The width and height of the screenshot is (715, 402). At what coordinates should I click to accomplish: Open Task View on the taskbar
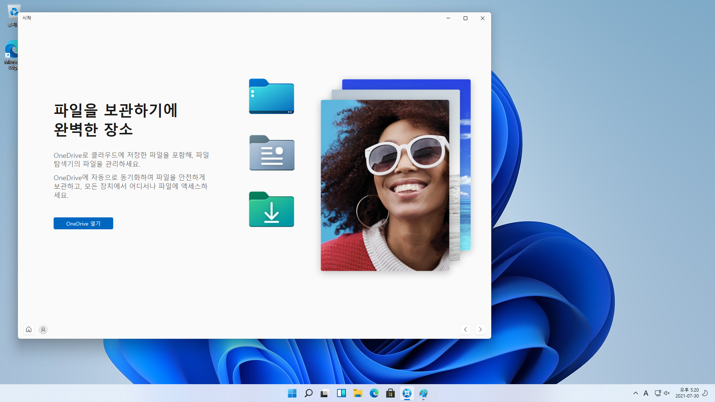(325, 393)
